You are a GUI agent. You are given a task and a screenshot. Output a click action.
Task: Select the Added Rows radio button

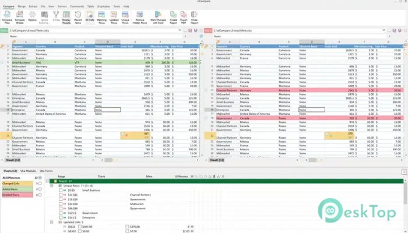point(40,189)
